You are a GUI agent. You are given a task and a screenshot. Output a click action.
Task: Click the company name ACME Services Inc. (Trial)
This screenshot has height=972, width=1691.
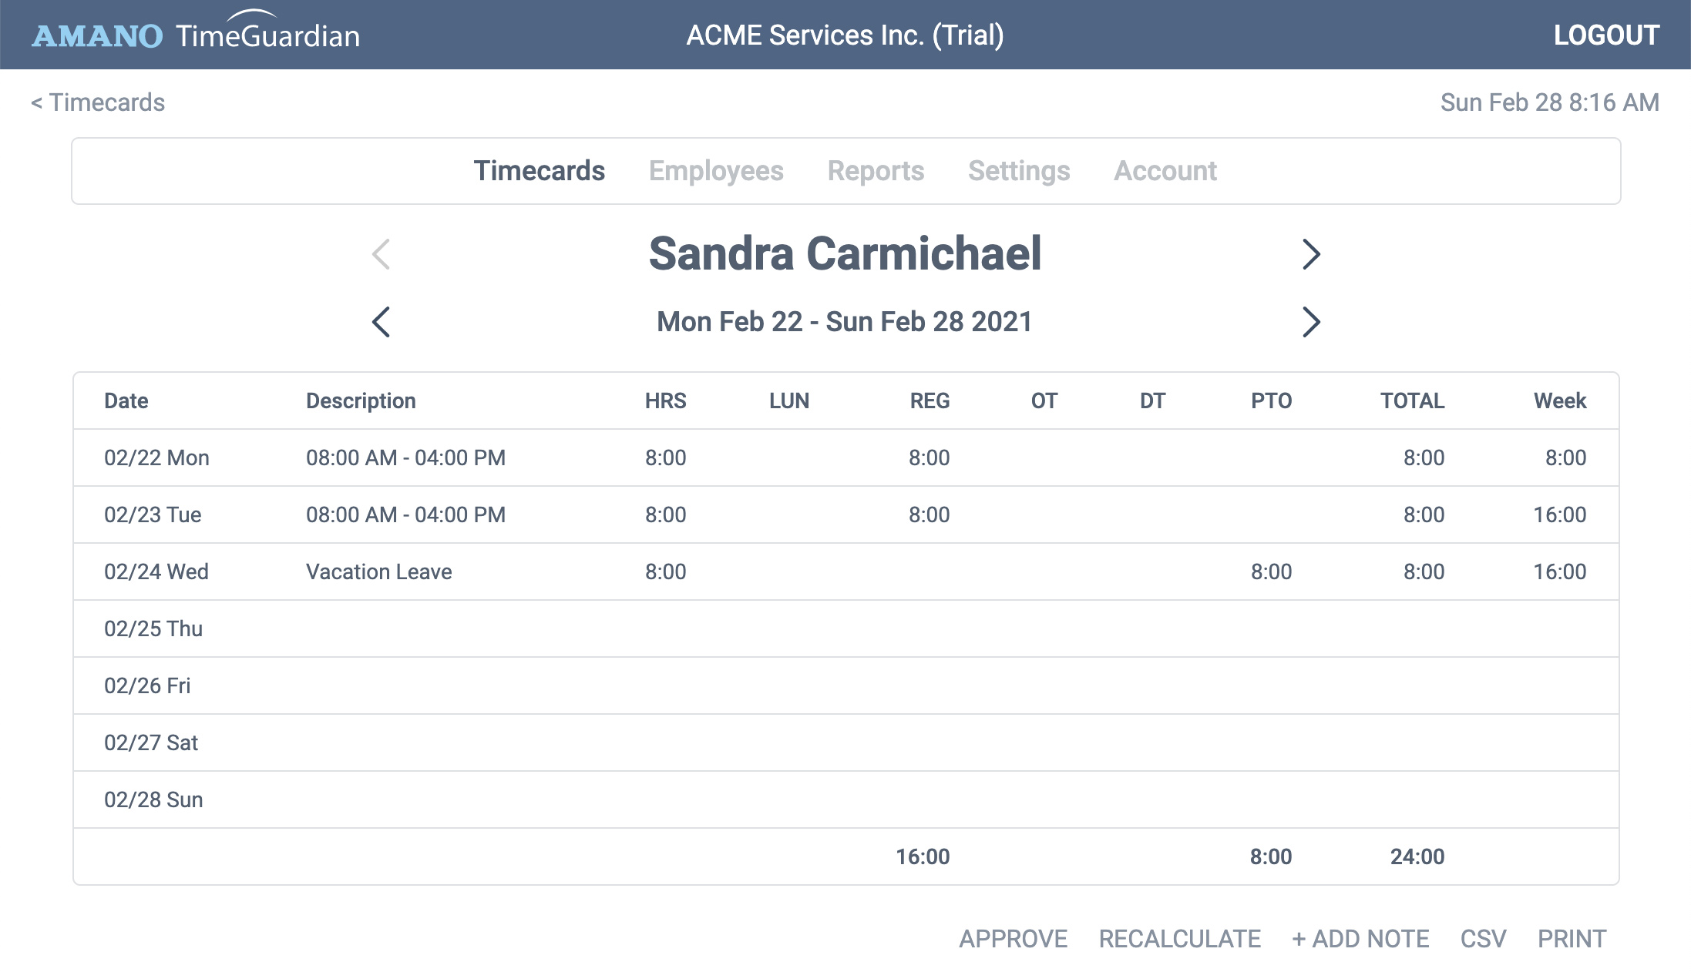point(845,35)
